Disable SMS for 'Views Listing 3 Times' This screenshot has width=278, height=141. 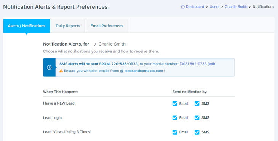(x=197, y=132)
